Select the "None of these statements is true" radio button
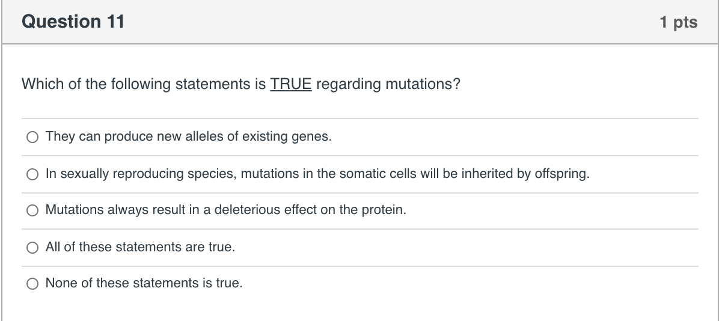719x321 pixels. tap(32, 284)
